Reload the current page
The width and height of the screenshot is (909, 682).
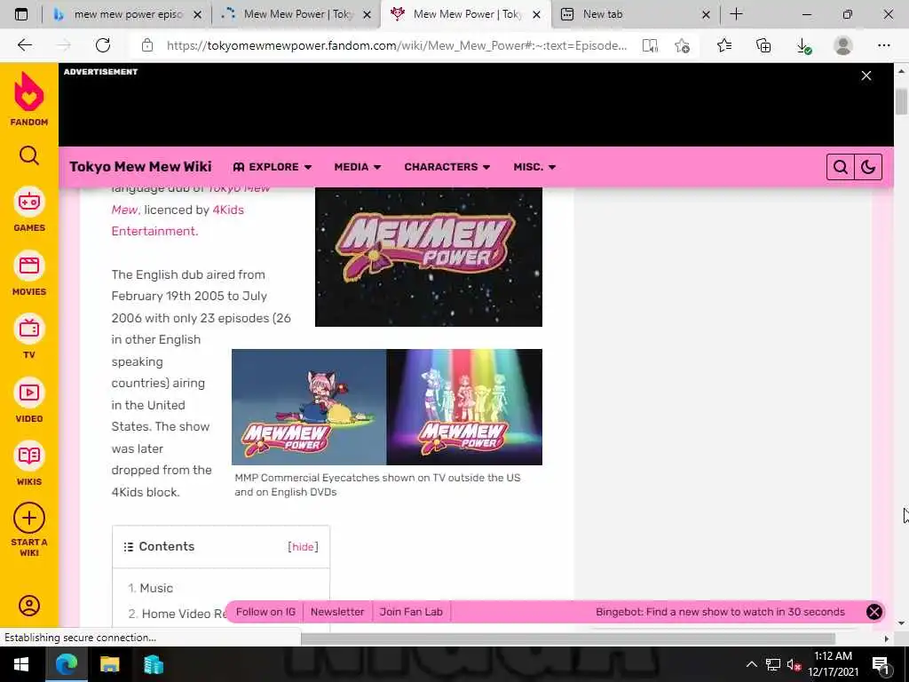tap(103, 45)
